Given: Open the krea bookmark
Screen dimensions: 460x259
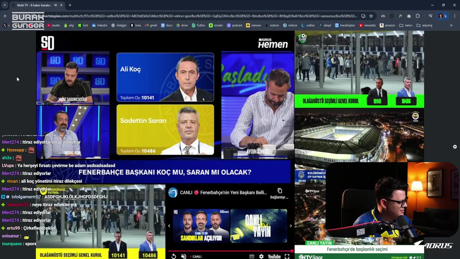Looking at the screenshot, I should [135, 25].
